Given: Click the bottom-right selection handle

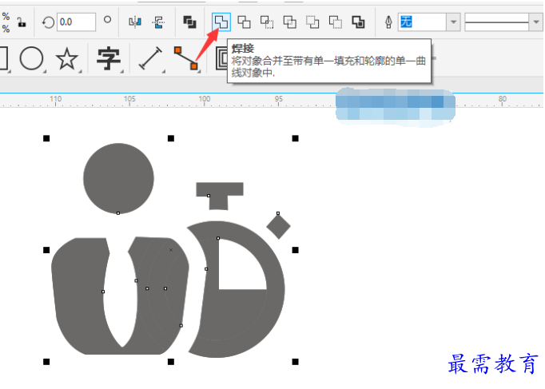Looking at the screenshot, I should [295, 362].
